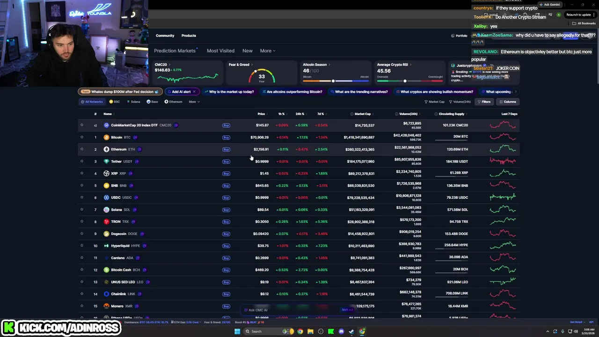Expand the More networks dropdown
The height and width of the screenshot is (337, 599).
[x=194, y=102]
